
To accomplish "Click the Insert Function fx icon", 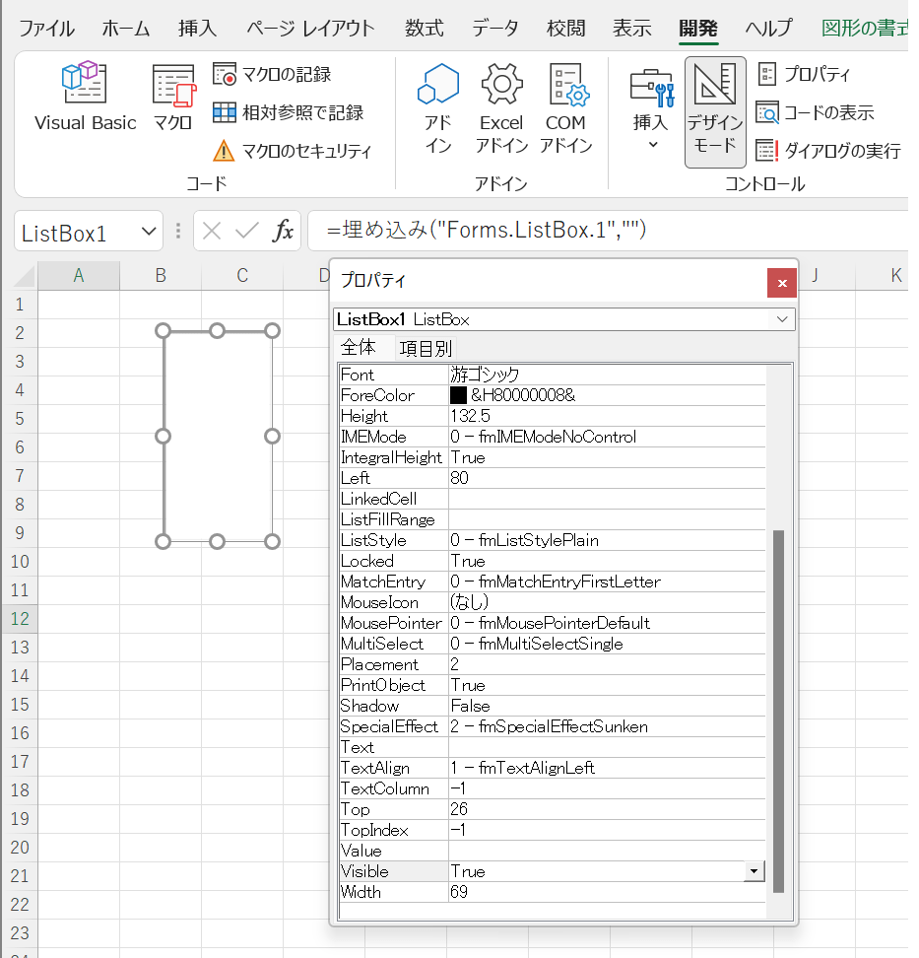I will (282, 231).
